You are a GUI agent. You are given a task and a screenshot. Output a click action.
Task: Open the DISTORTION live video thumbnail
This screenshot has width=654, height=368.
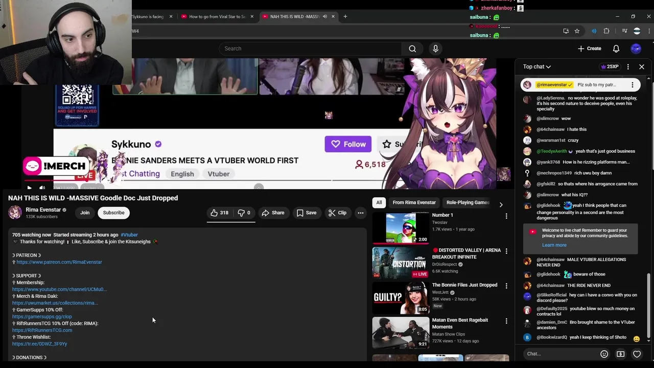pos(401,262)
